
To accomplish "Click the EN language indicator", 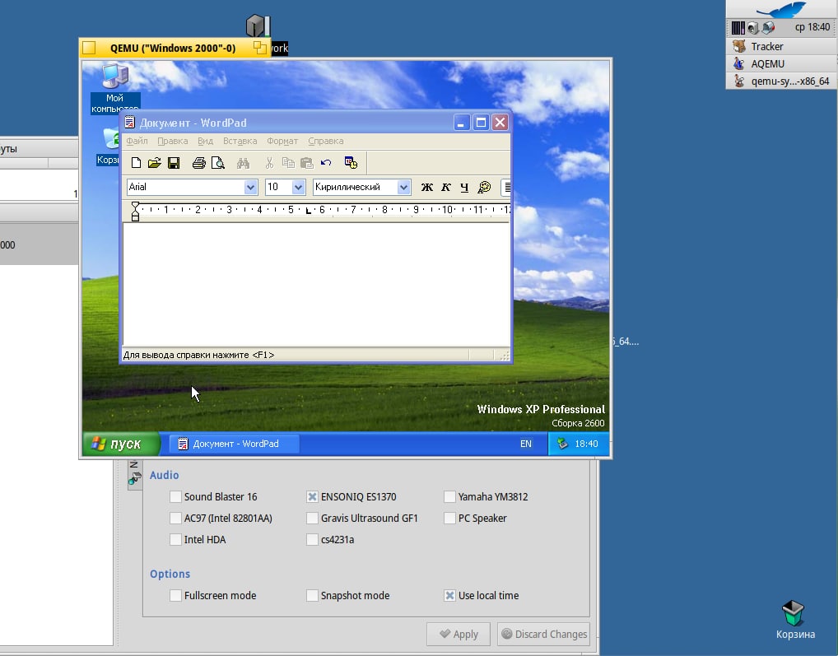I will (x=526, y=444).
